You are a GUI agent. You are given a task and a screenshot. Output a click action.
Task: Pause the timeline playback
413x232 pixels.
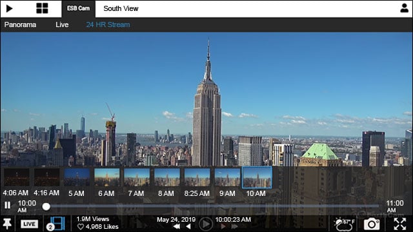point(8,205)
